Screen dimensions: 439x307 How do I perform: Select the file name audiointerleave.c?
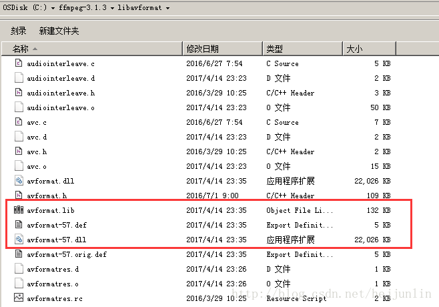click(x=61, y=63)
